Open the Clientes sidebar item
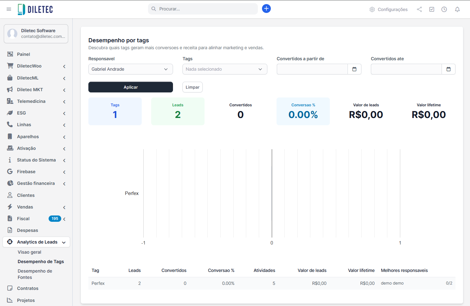The width and height of the screenshot is (470, 306). tap(26, 195)
